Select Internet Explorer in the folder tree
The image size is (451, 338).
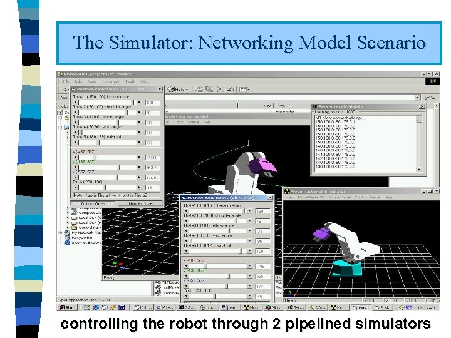tap(83, 243)
